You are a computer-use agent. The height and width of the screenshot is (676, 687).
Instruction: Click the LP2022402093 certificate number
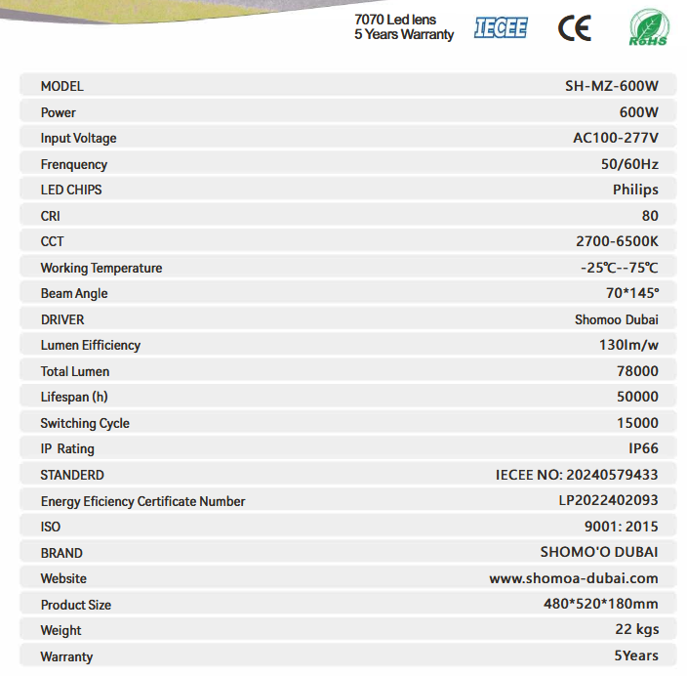tap(601, 500)
